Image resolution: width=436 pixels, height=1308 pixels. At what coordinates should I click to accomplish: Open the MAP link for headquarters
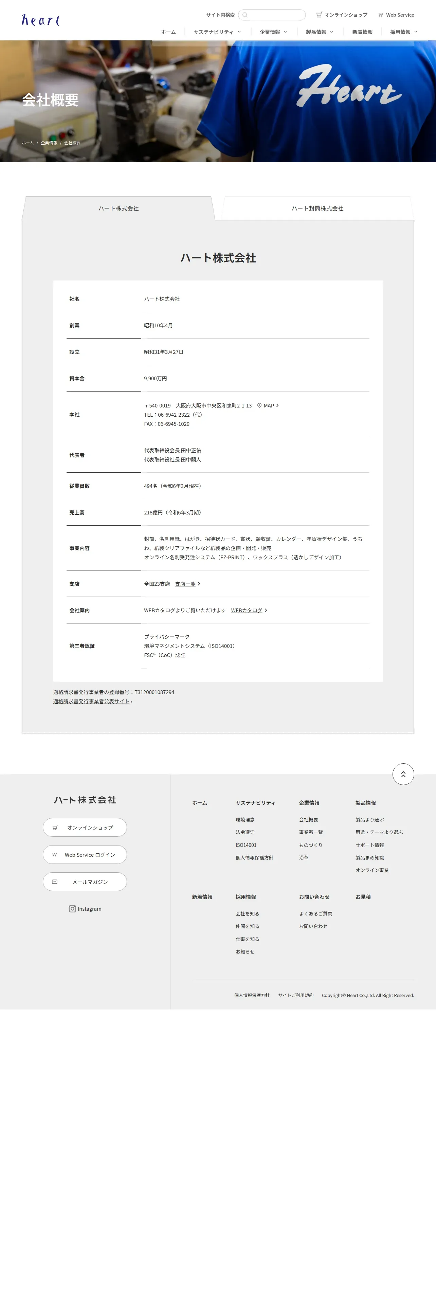pos(269,405)
